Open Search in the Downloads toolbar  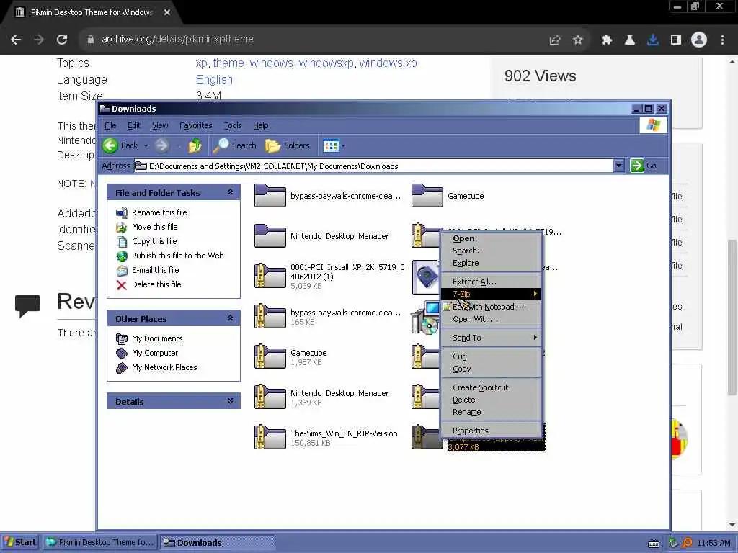click(x=234, y=145)
